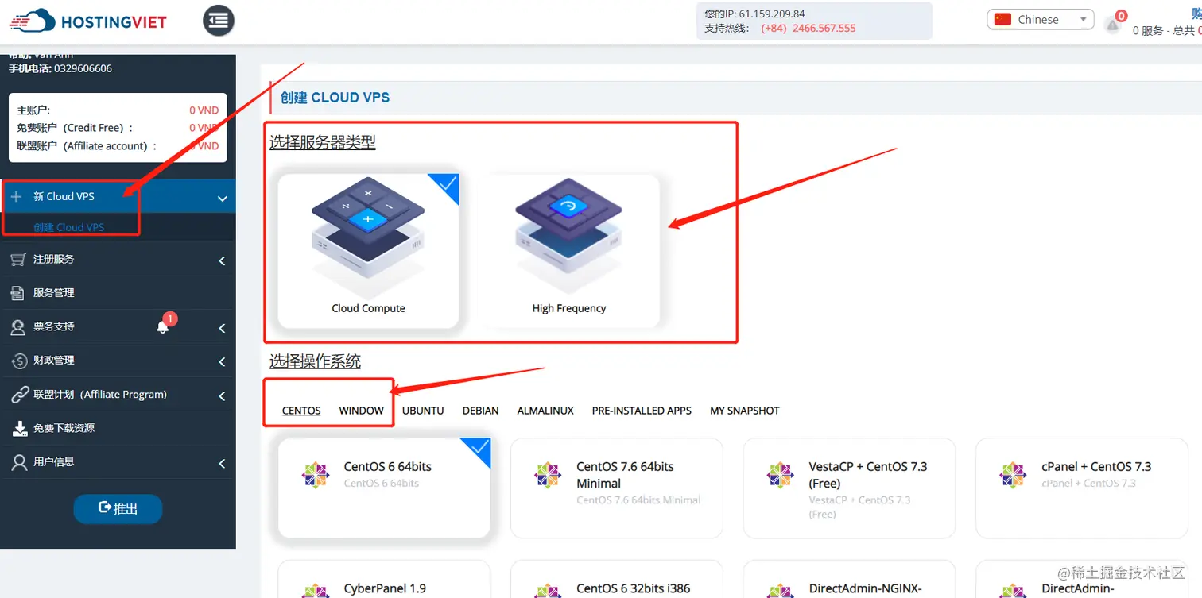Click the 推出 logout button
Screen dimensions: 1202x598
(x=118, y=508)
